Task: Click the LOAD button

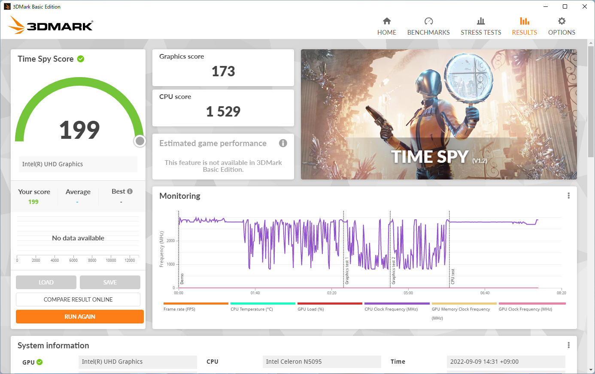Action: coord(46,282)
